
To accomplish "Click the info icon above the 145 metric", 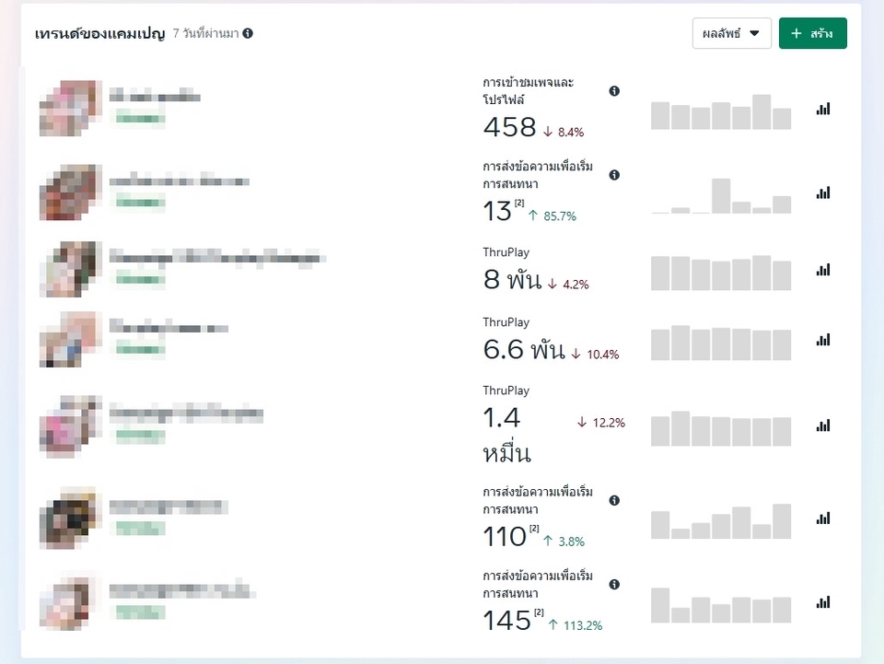I will (x=614, y=584).
